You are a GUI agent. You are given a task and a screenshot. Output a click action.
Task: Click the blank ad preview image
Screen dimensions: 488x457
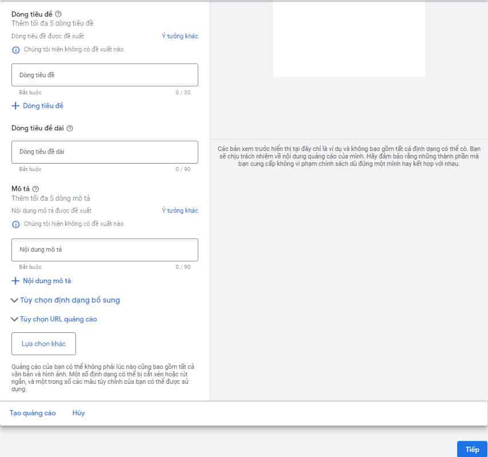point(349,39)
